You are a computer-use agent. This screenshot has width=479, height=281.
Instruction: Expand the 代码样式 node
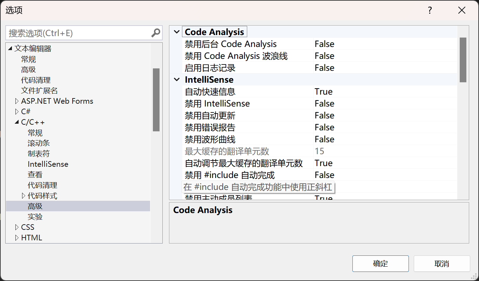click(x=23, y=196)
